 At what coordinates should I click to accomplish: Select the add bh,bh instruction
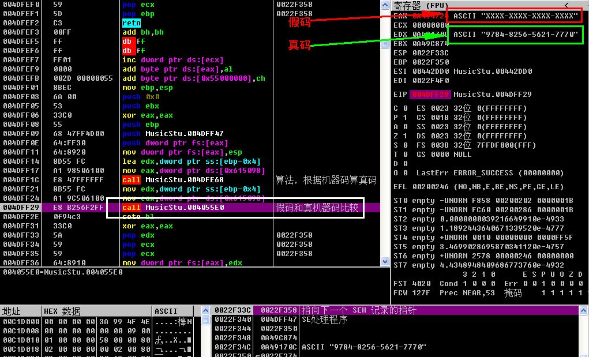(143, 32)
